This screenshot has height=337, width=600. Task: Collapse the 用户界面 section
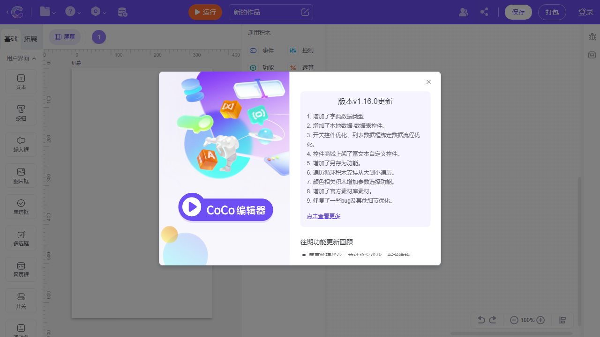point(22,59)
